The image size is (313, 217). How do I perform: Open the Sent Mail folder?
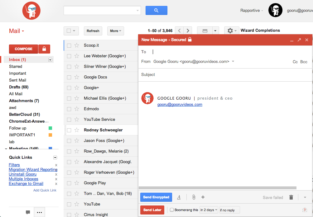pos(17,80)
